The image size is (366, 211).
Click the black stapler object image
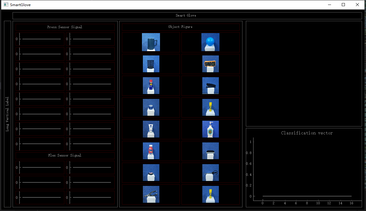[x=210, y=86]
